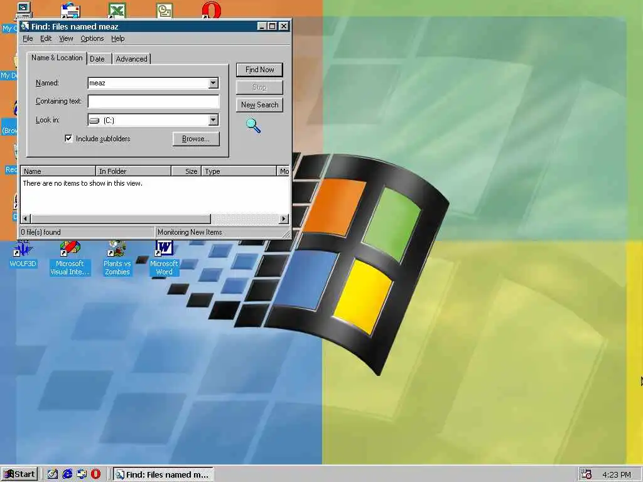The image size is (643, 482).
Task: Click the 4:23 PM system clock
Action: click(617, 474)
